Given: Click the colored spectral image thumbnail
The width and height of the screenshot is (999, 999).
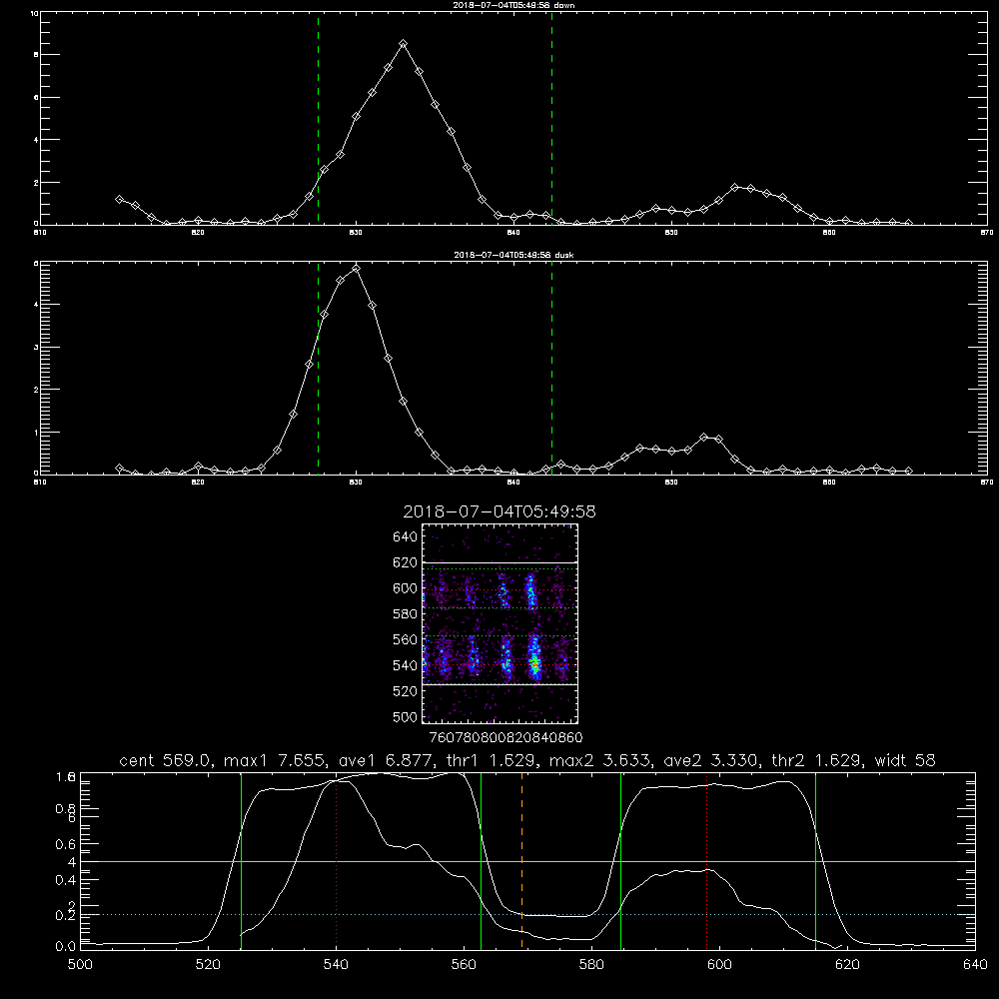Looking at the screenshot, I should pyautogui.click(x=500, y=623).
